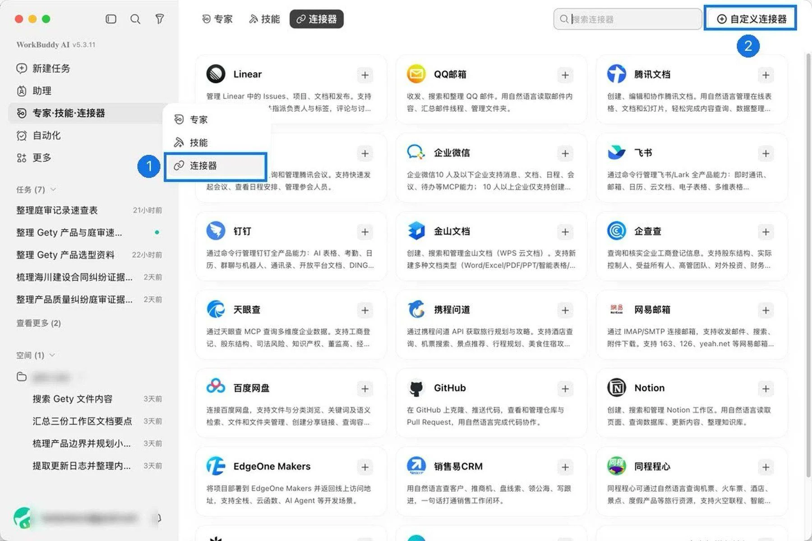Choose 连接器 in the popup submenu
812x541 pixels.
tap(216, 166)
